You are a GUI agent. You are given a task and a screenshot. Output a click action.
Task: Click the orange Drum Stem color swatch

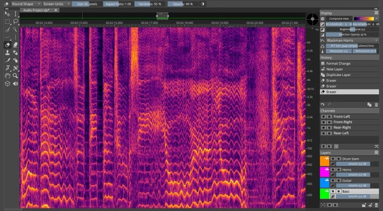pyautogui.click(x=325, y=161)
